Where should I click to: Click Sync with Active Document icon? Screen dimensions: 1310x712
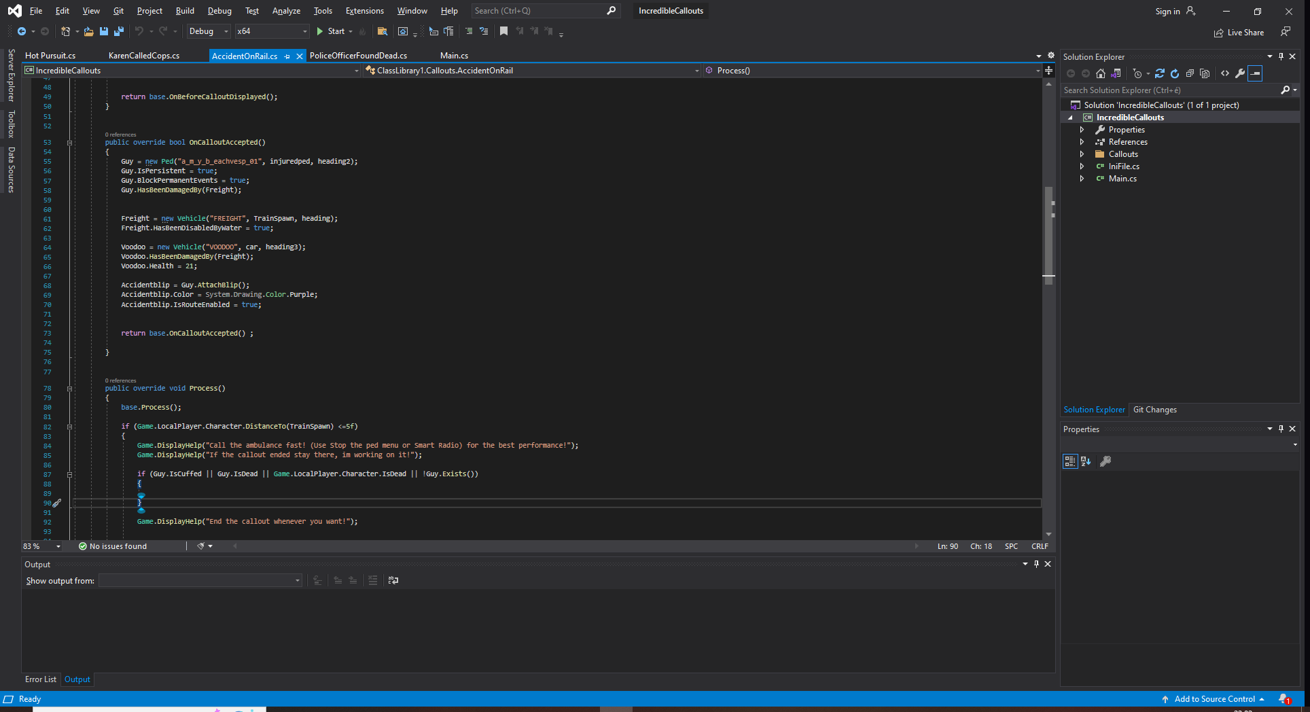1160,73
